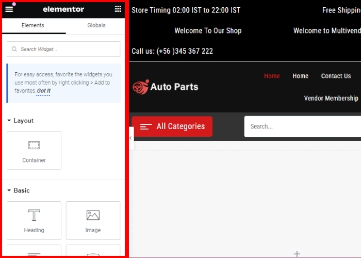
Task: Select the Heading widget
Action: 34,220
